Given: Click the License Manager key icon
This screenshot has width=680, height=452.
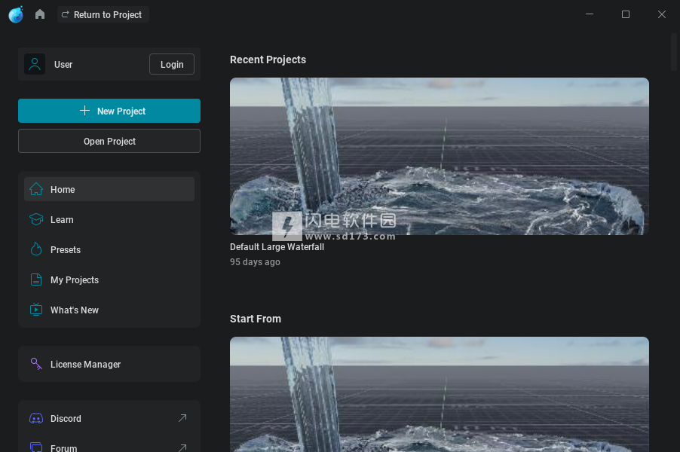Looking at the screenshot, I should (36, 364).
